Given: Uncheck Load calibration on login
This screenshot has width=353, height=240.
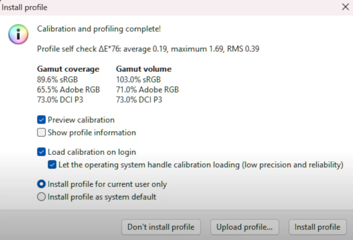Looking at the screenshot, I should click(41, 152).
